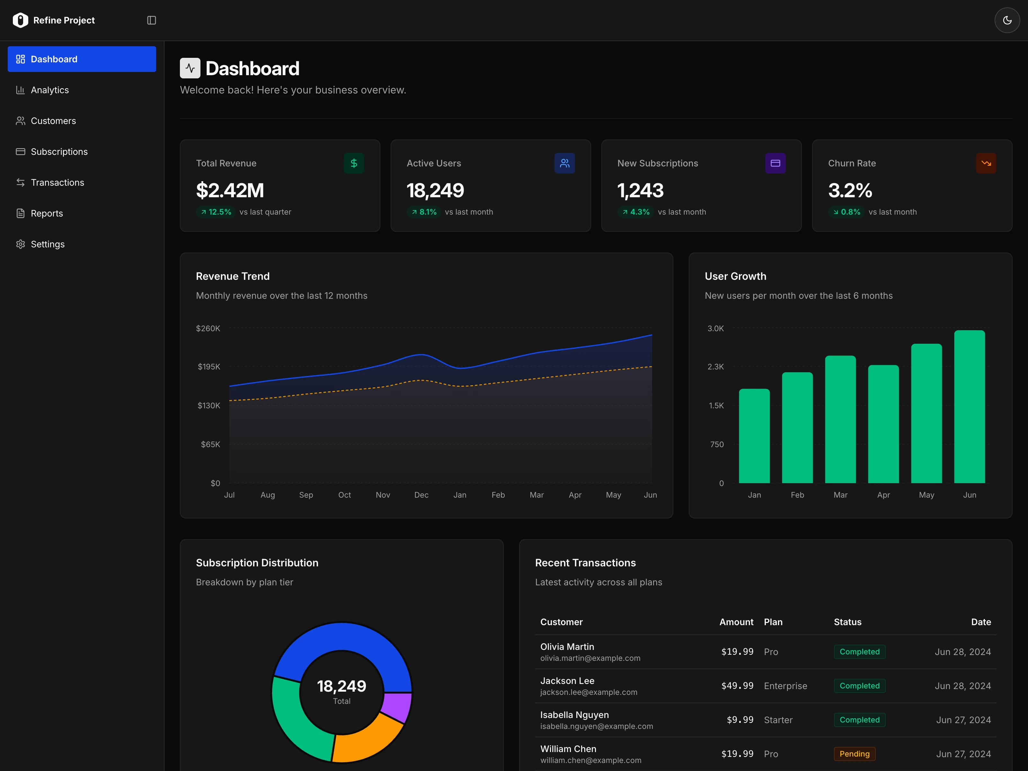Click William Chen's Pending status badge

coord(854,754)
